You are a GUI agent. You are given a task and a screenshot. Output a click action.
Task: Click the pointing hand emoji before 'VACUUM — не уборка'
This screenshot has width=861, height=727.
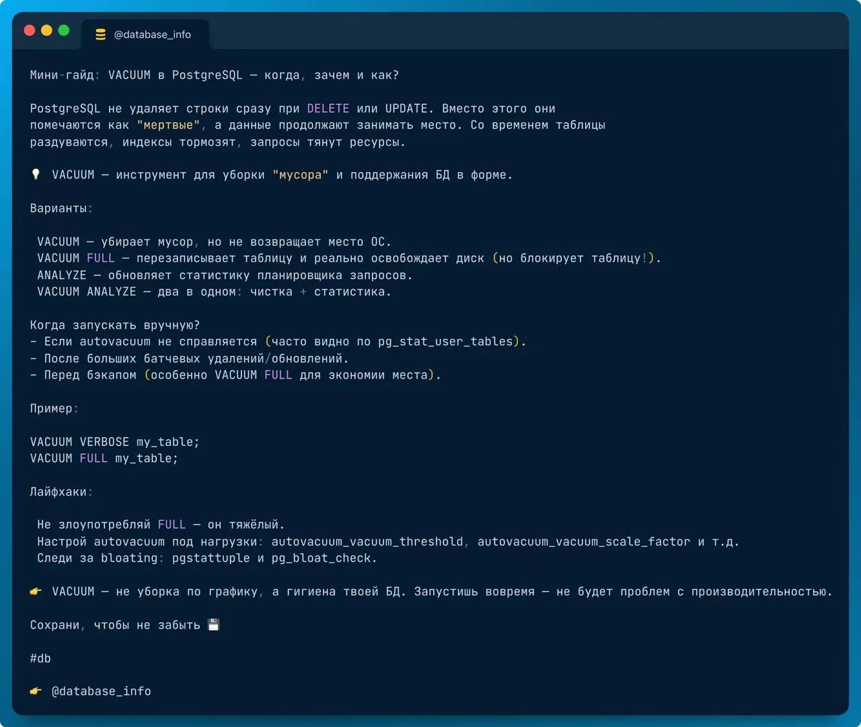36,592
